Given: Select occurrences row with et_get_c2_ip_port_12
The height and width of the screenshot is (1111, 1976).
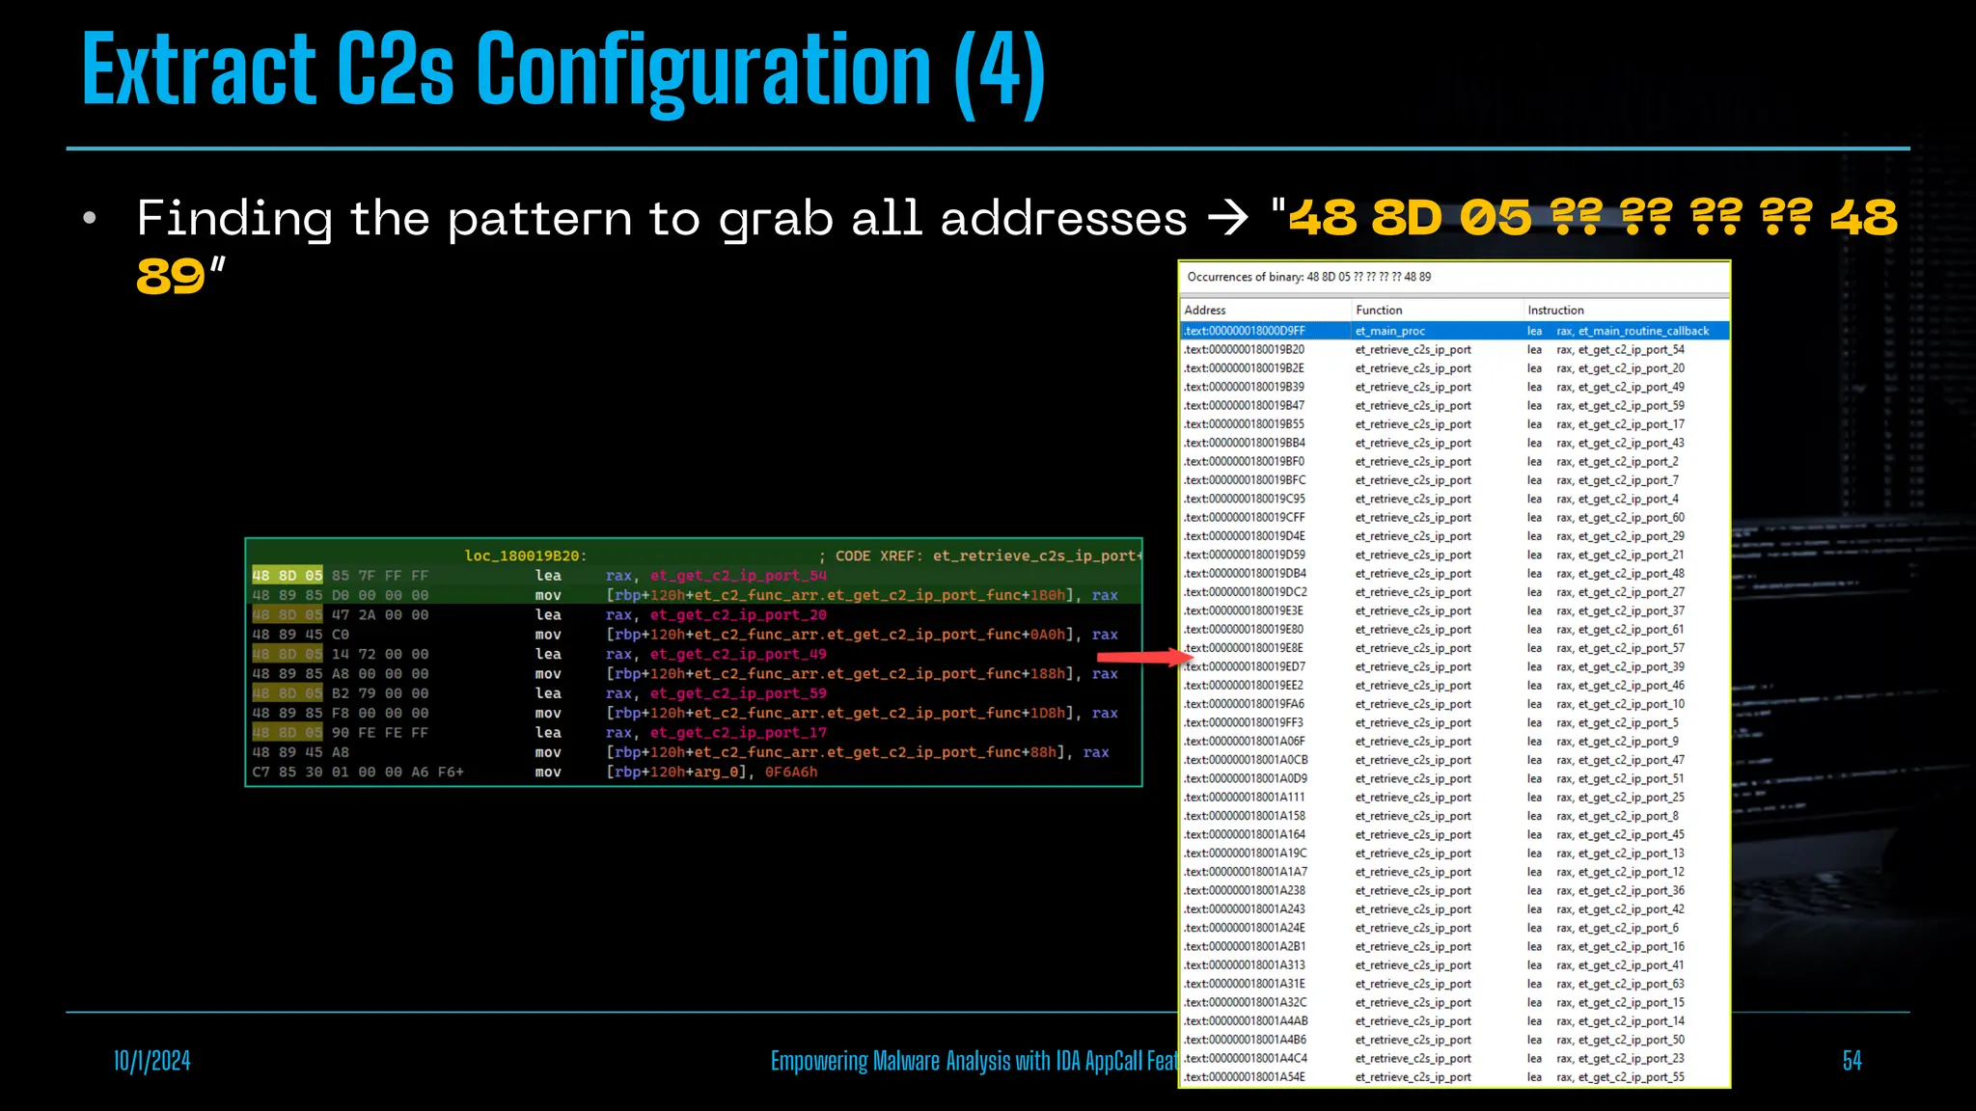Looking at the screenshot, I should [x=1455, y=872].
